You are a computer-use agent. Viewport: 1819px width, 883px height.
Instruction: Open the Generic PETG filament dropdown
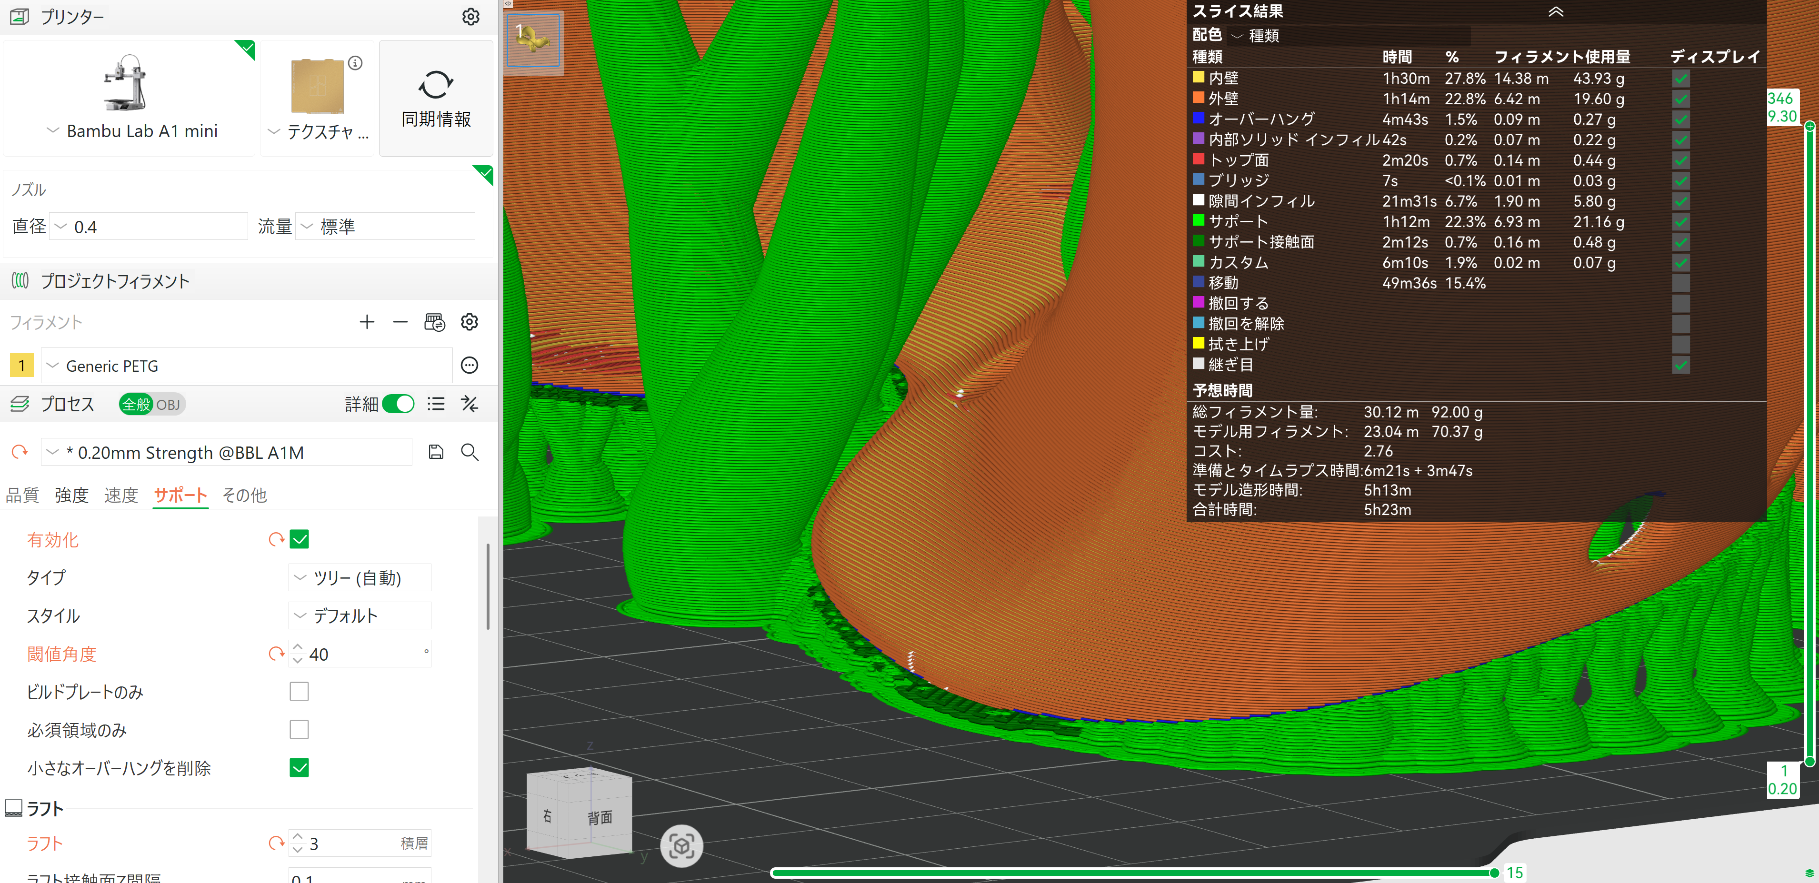tap(247, 366)
